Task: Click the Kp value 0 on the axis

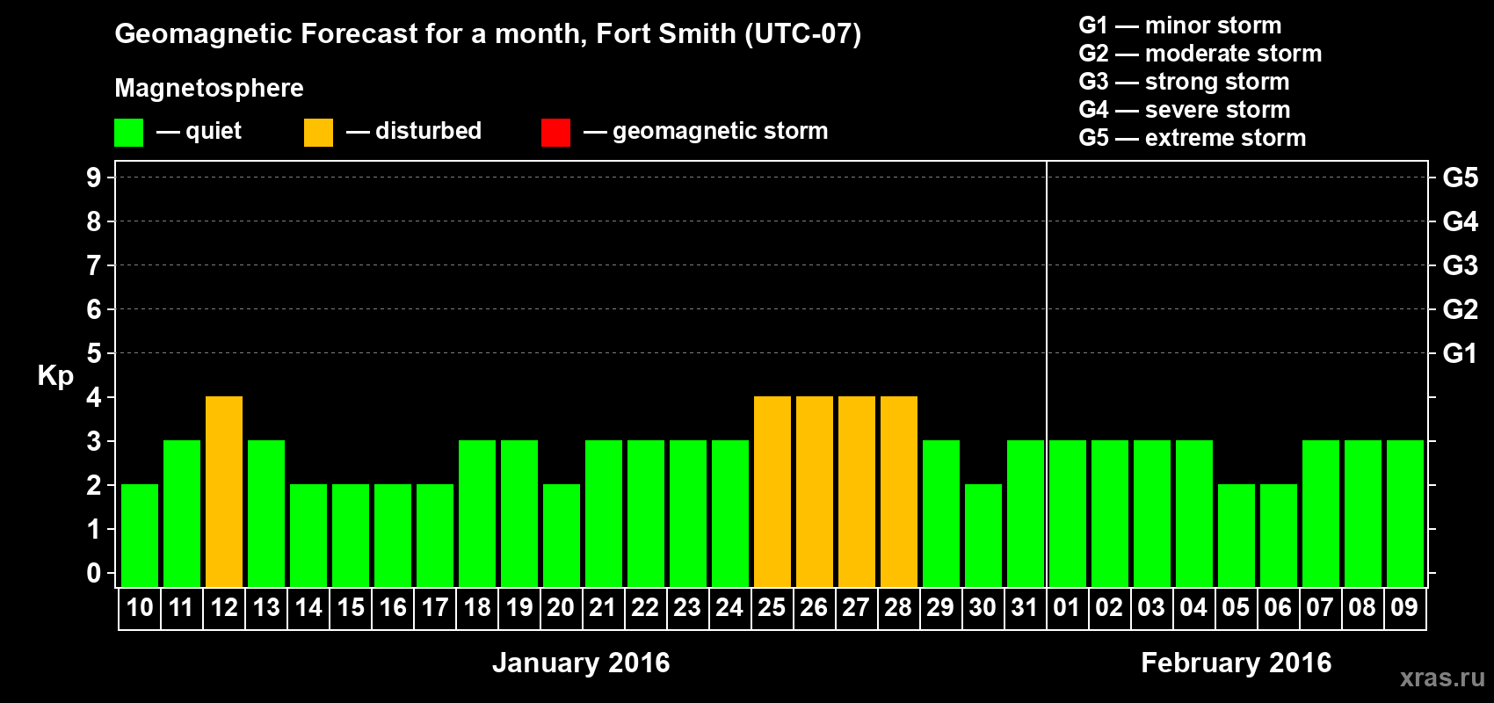Action: coord(94,573)
